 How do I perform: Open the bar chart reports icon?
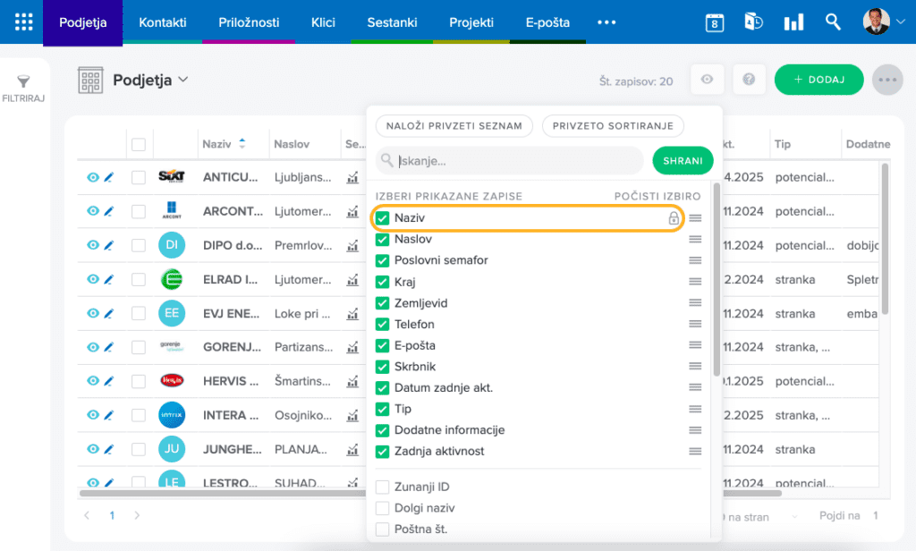tap(793, 23)
